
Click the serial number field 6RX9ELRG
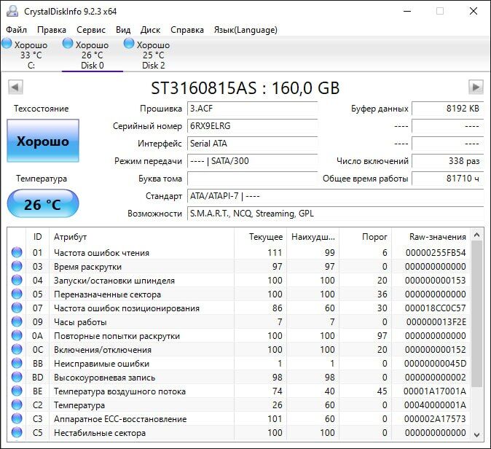pos(252,126)
